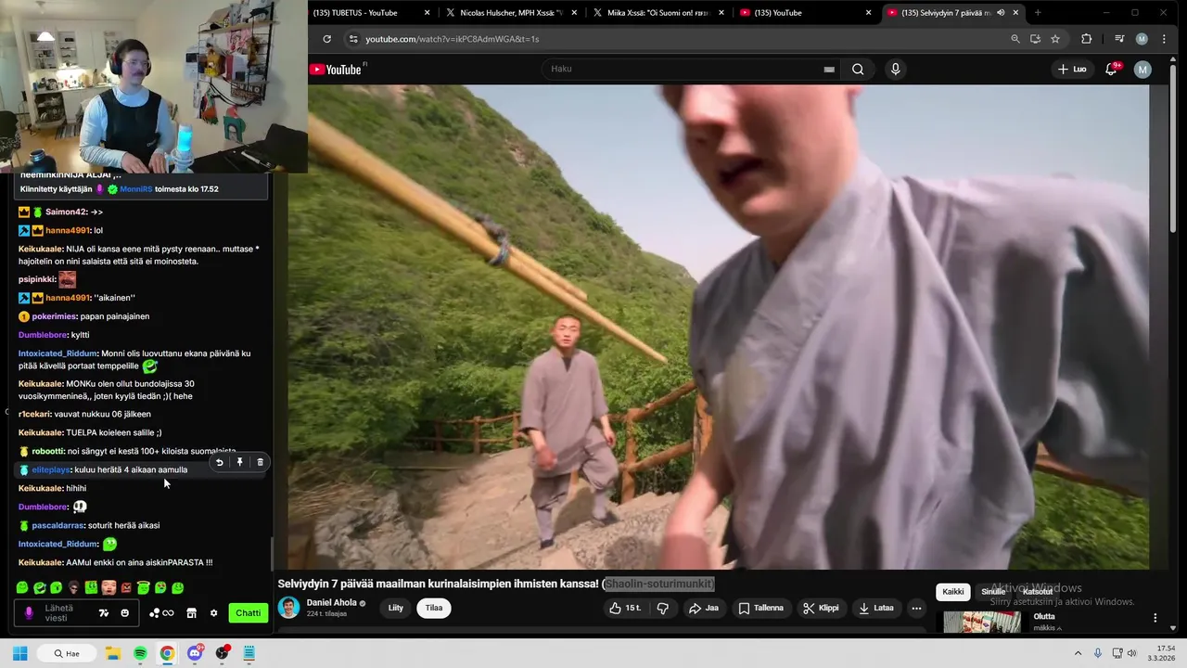Click the first green emote in quick row
Screen dimensions: 1187x668
[22, 587]
